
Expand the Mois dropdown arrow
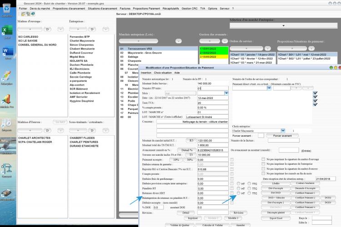(226, 93)
